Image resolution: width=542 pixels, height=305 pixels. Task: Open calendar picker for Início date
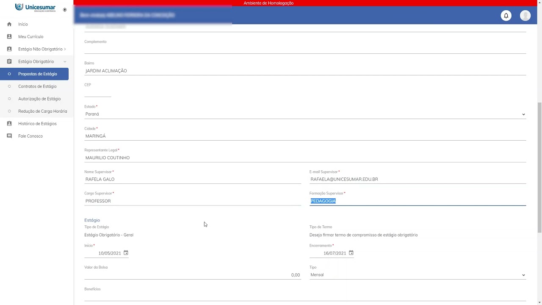(126, 253)
